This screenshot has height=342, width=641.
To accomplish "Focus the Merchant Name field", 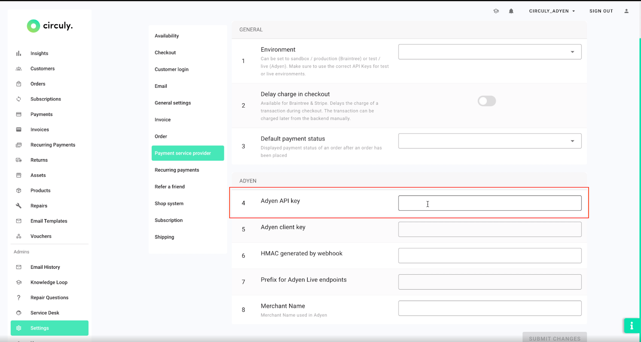I will pyautogui.click(x=490, y=308).
